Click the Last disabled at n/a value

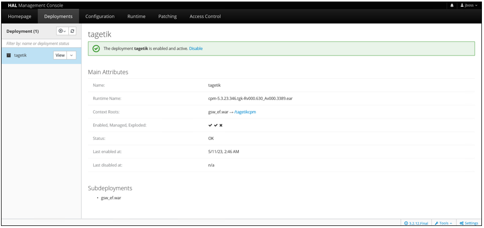[x=211, y=165]
